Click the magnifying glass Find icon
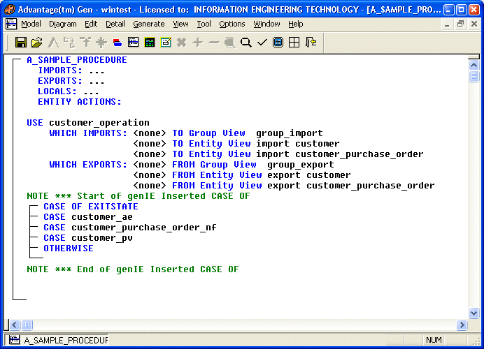Viewport: 484px width, 349px height. pyautogui.click(x=245, y=43)
